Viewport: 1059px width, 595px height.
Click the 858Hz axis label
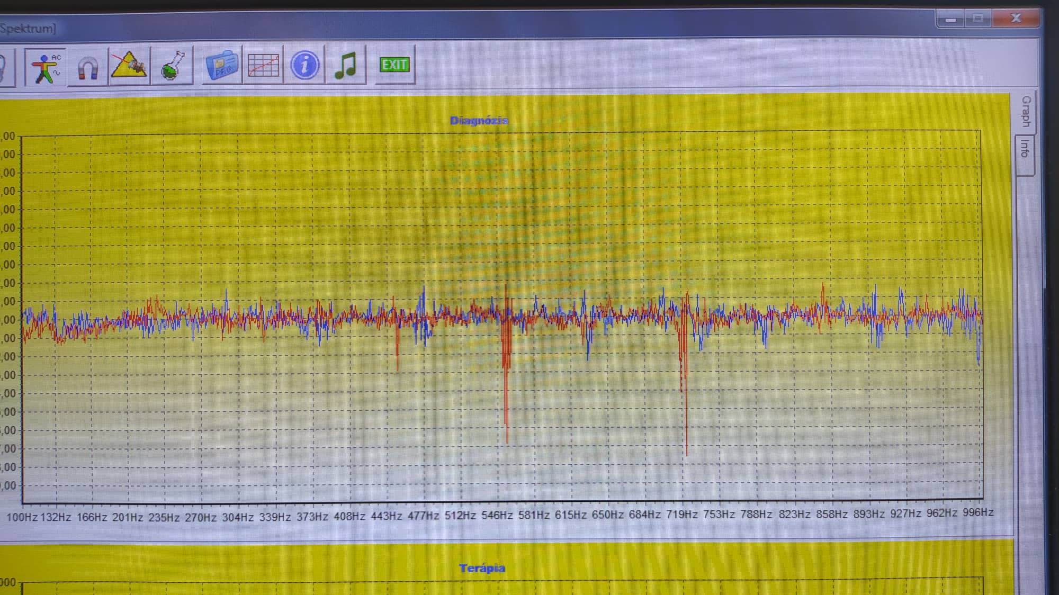point(831,514)
